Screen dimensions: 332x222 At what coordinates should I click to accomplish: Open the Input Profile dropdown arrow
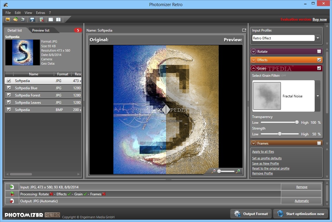tap(318, 38)
